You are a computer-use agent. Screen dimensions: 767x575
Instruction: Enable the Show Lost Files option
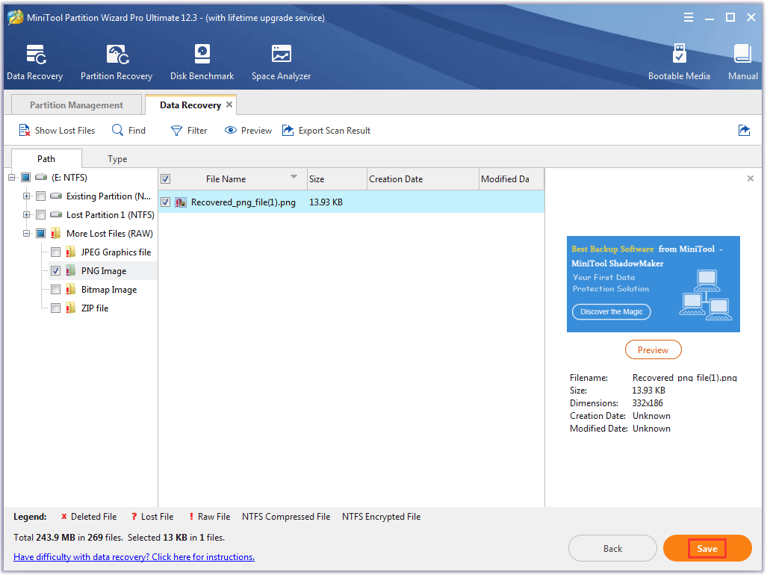56,130
